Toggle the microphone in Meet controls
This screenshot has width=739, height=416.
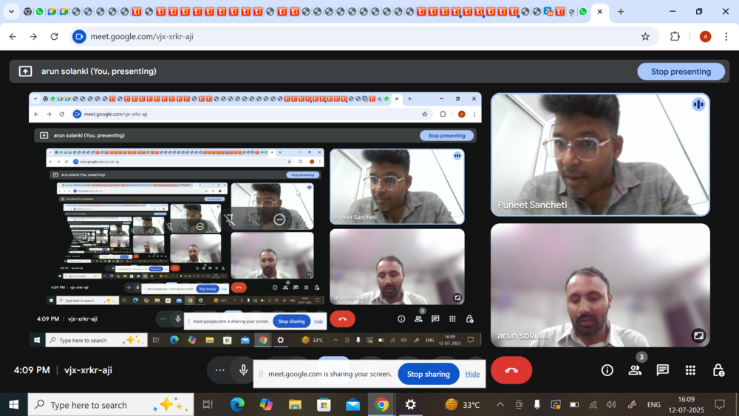(x=243, y=370)
